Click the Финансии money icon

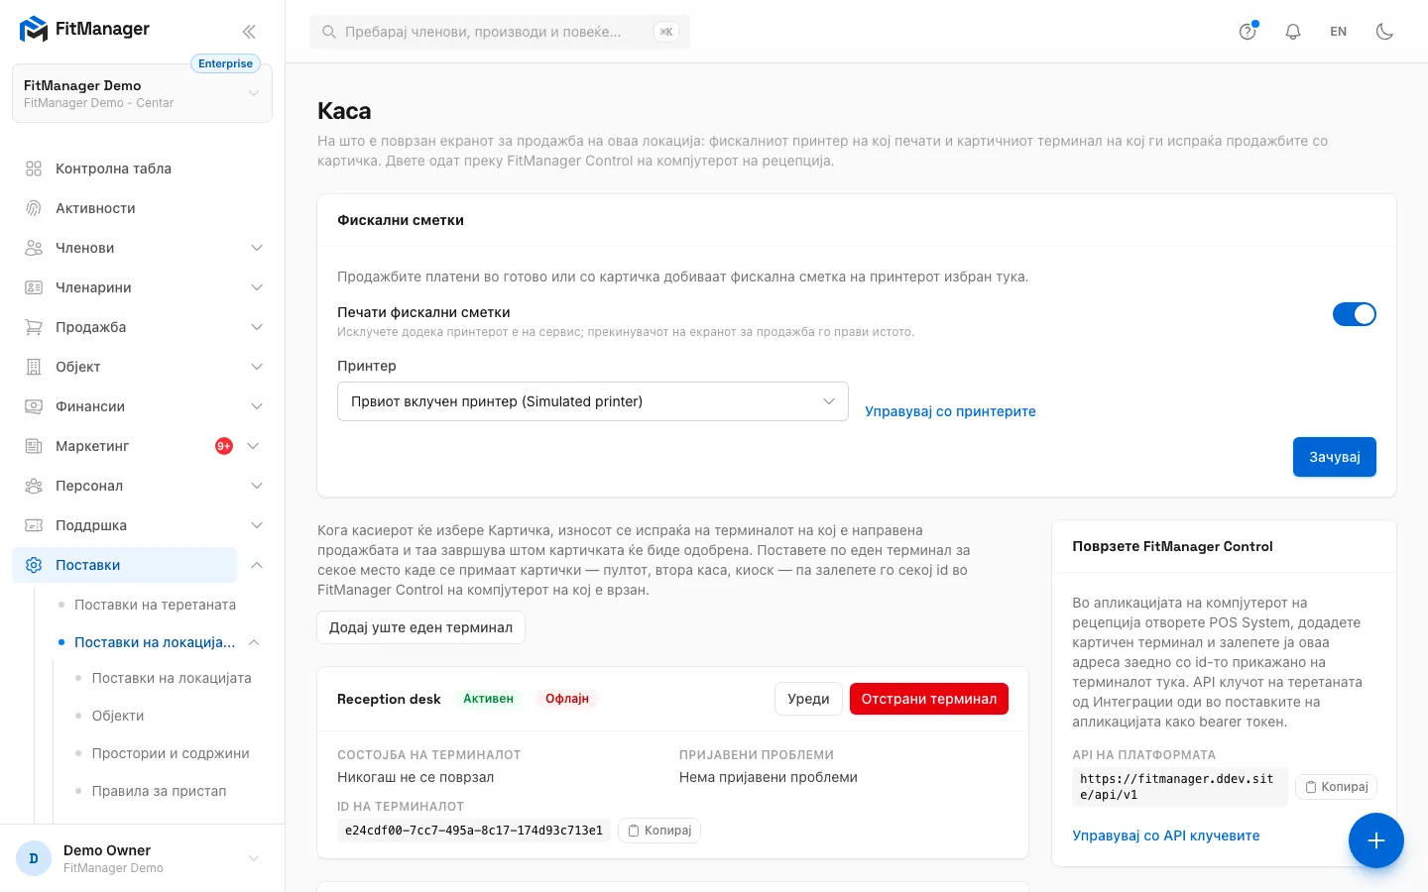point(34,406)
